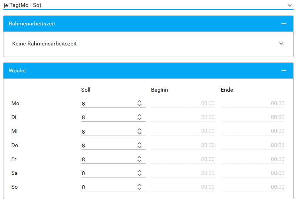Click the 'Beginn' column heading
Viewport: 296px width, 201px height.
[160, 90]
